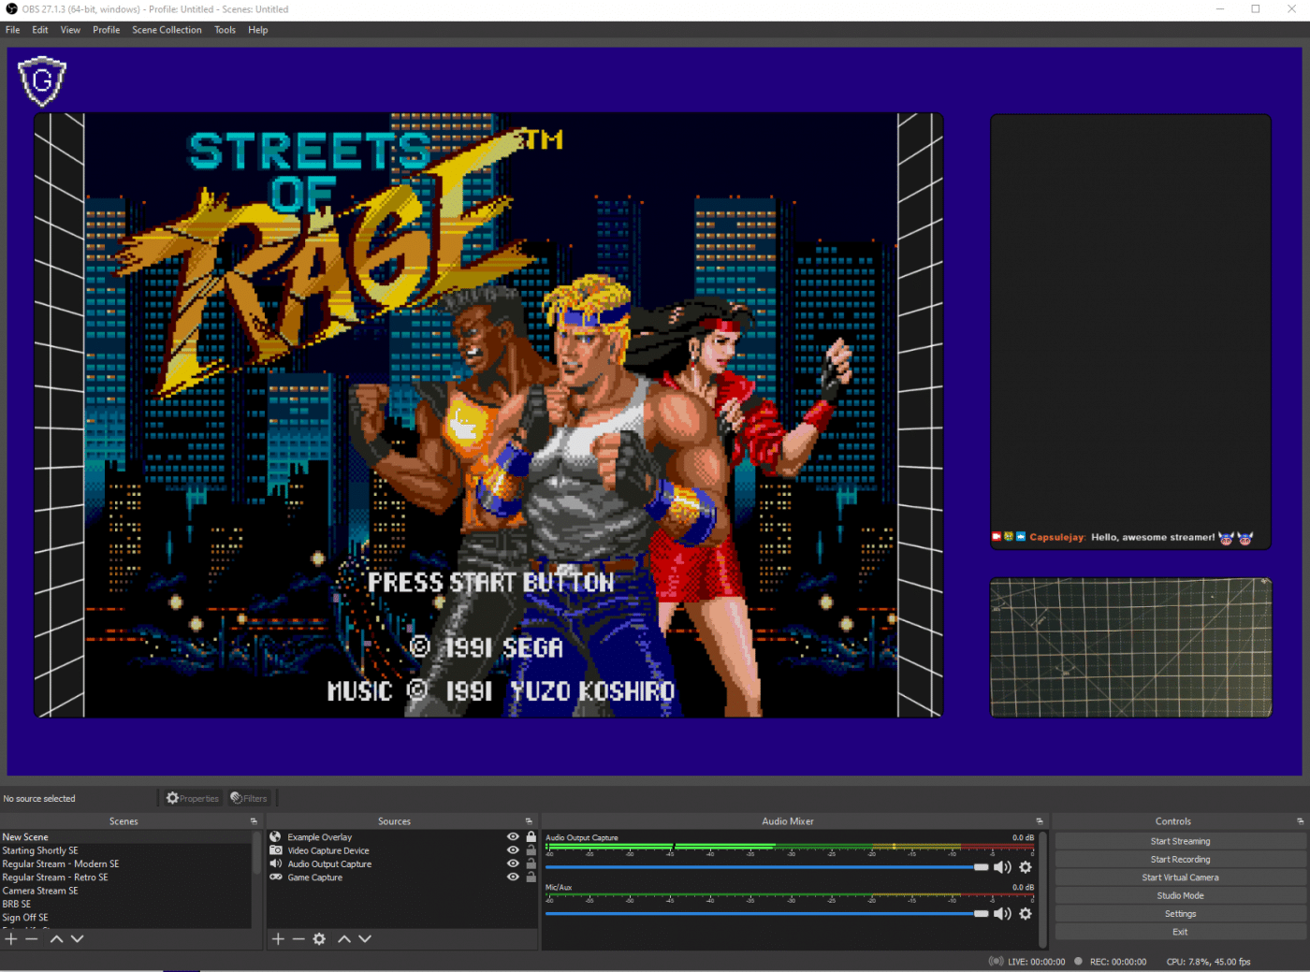Move source down in Sources list
1310x972 pixels.
(365, 938)
